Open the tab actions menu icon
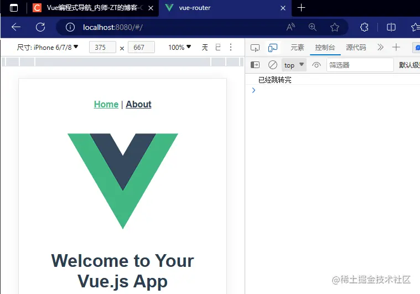The image size is (420, 294). 14,8
